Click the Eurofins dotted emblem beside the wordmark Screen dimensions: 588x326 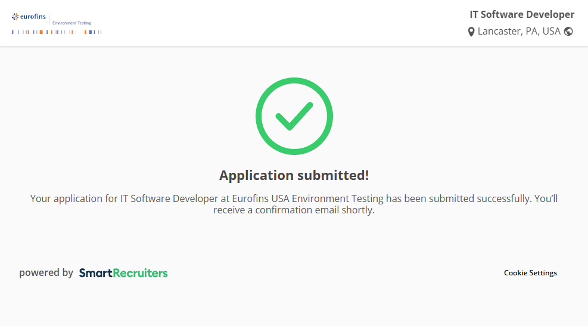(15, 17)
